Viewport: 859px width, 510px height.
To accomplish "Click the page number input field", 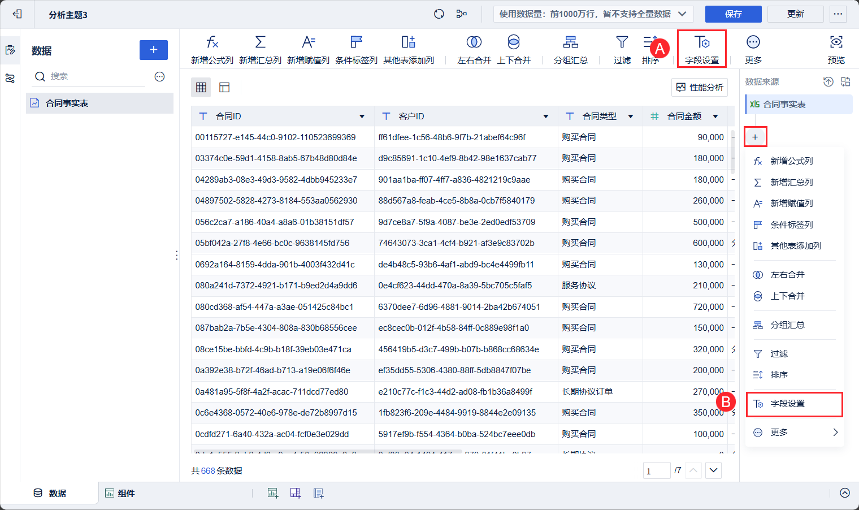I will pyautogui.click(x=657, y=470).
